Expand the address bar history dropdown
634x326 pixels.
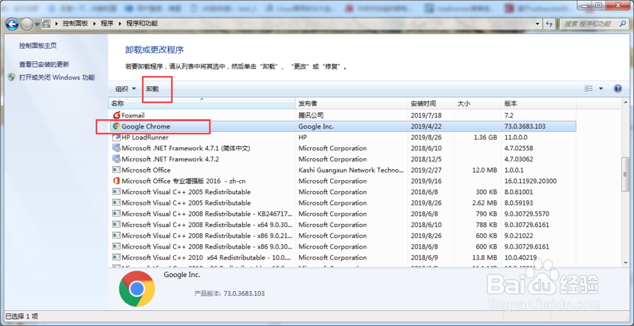point(538,24)
